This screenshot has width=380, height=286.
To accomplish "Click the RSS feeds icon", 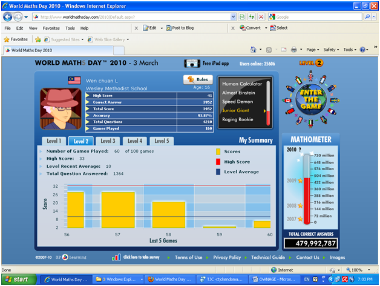I will click(269, 50).
